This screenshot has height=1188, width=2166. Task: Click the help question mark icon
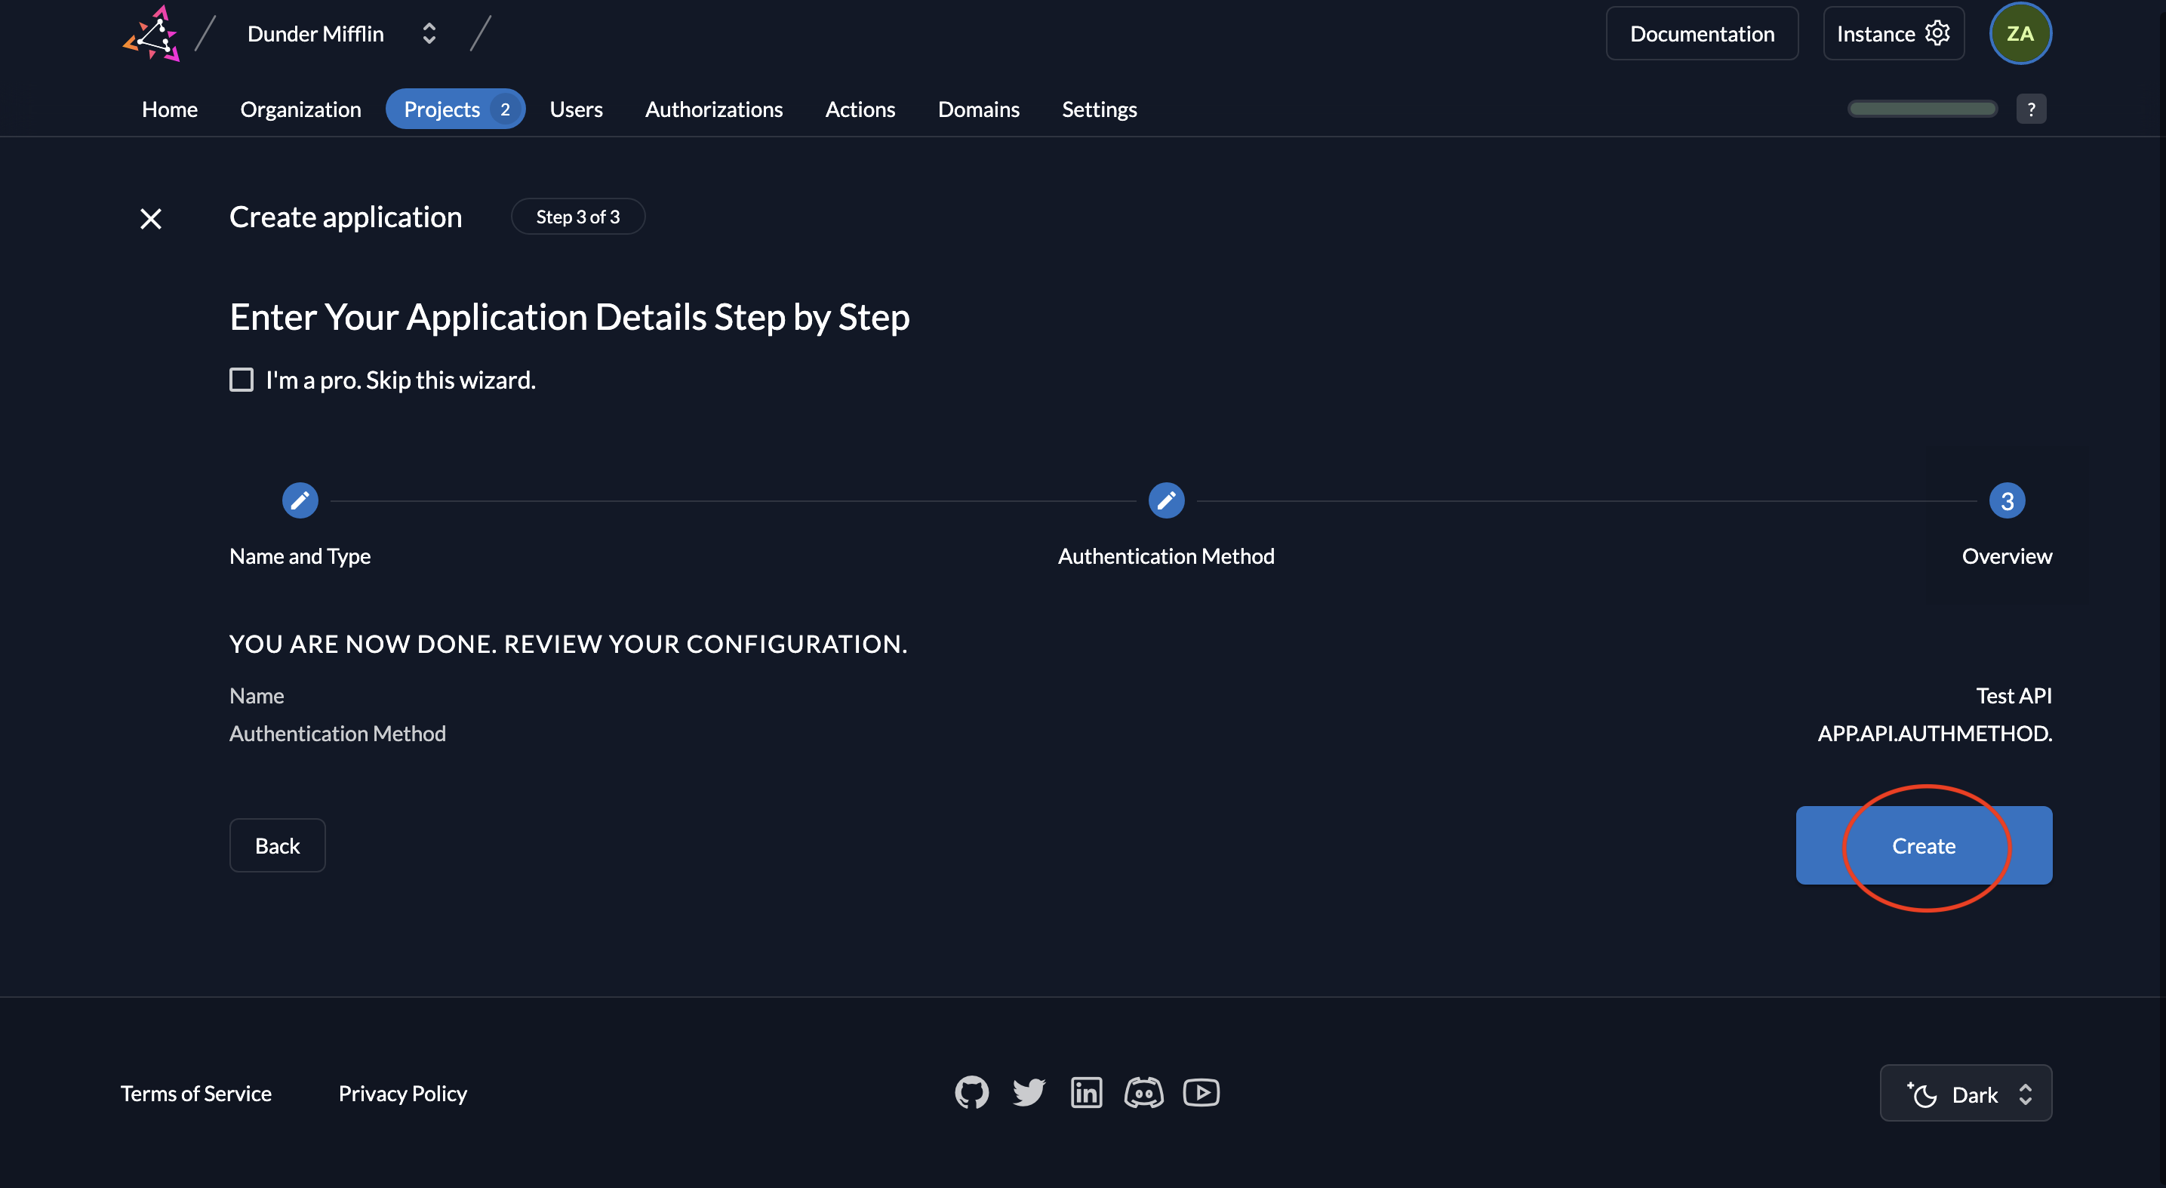pyautogui.click(x=2033, y=108)
